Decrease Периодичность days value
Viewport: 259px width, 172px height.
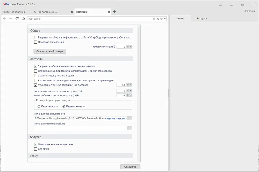click(x=127, y=47)
